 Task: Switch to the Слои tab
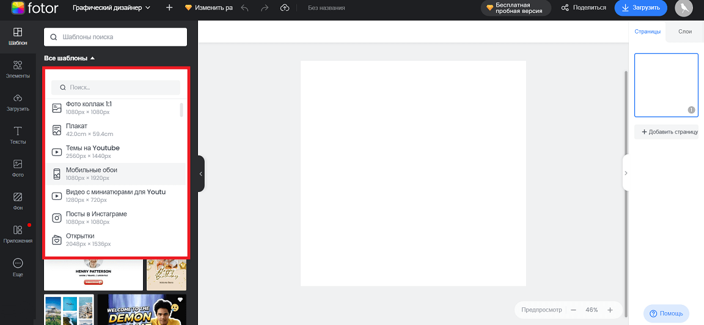(x=684, y=32)
